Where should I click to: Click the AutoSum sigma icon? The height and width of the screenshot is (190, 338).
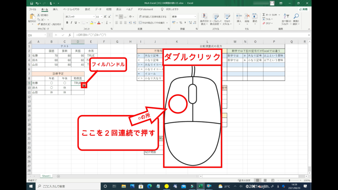tap(264, 15)
